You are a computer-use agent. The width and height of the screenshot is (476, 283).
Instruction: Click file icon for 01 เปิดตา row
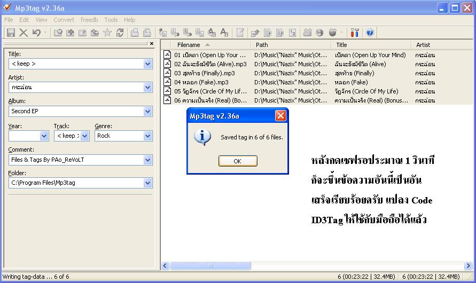[x=167, y=54]
